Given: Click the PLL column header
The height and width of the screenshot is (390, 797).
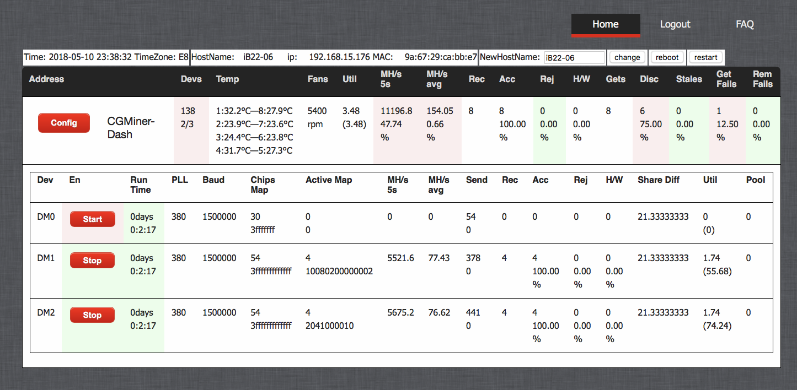Looking at the screenshot, I should pyautogui.click(x=180, y=180).
